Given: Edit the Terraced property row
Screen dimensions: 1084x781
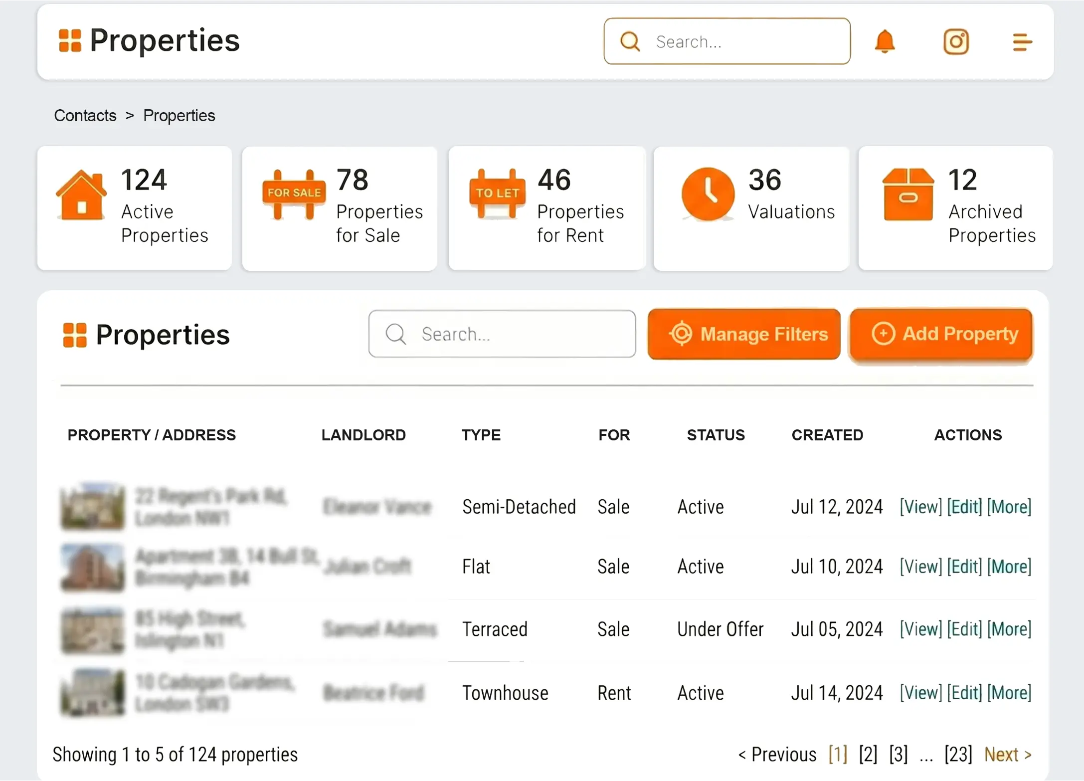Looking at the screenshot, I should pyautogui.click(x=964, y=629).
